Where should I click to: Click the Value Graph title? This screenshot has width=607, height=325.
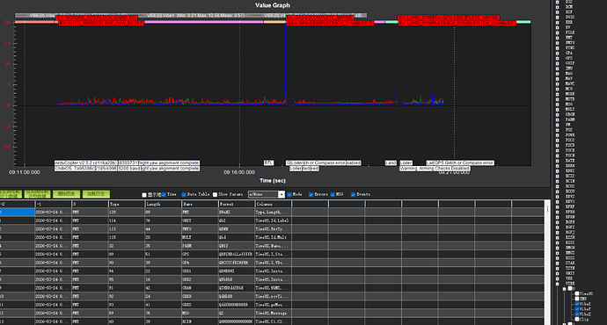coord(273,5)
